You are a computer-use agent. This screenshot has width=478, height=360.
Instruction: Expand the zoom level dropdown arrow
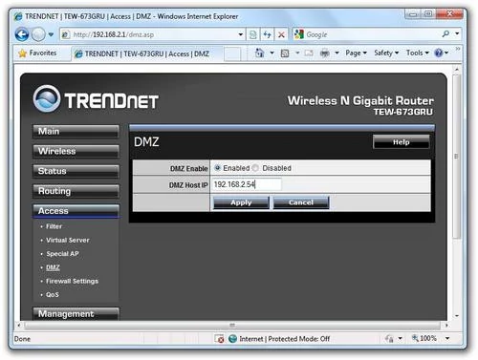(447, 338)
